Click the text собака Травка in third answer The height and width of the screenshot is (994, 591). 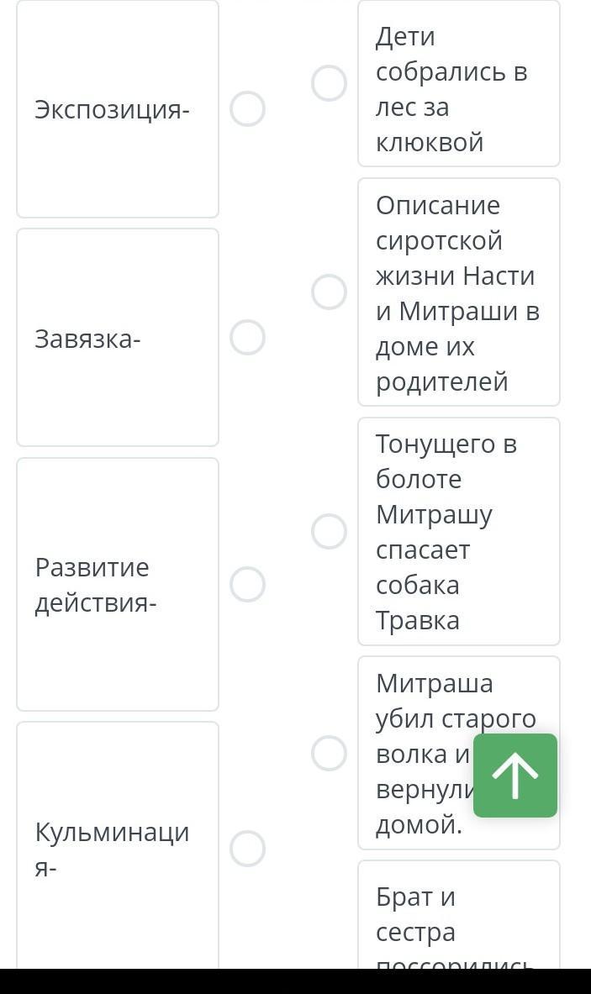coord(417,602)
